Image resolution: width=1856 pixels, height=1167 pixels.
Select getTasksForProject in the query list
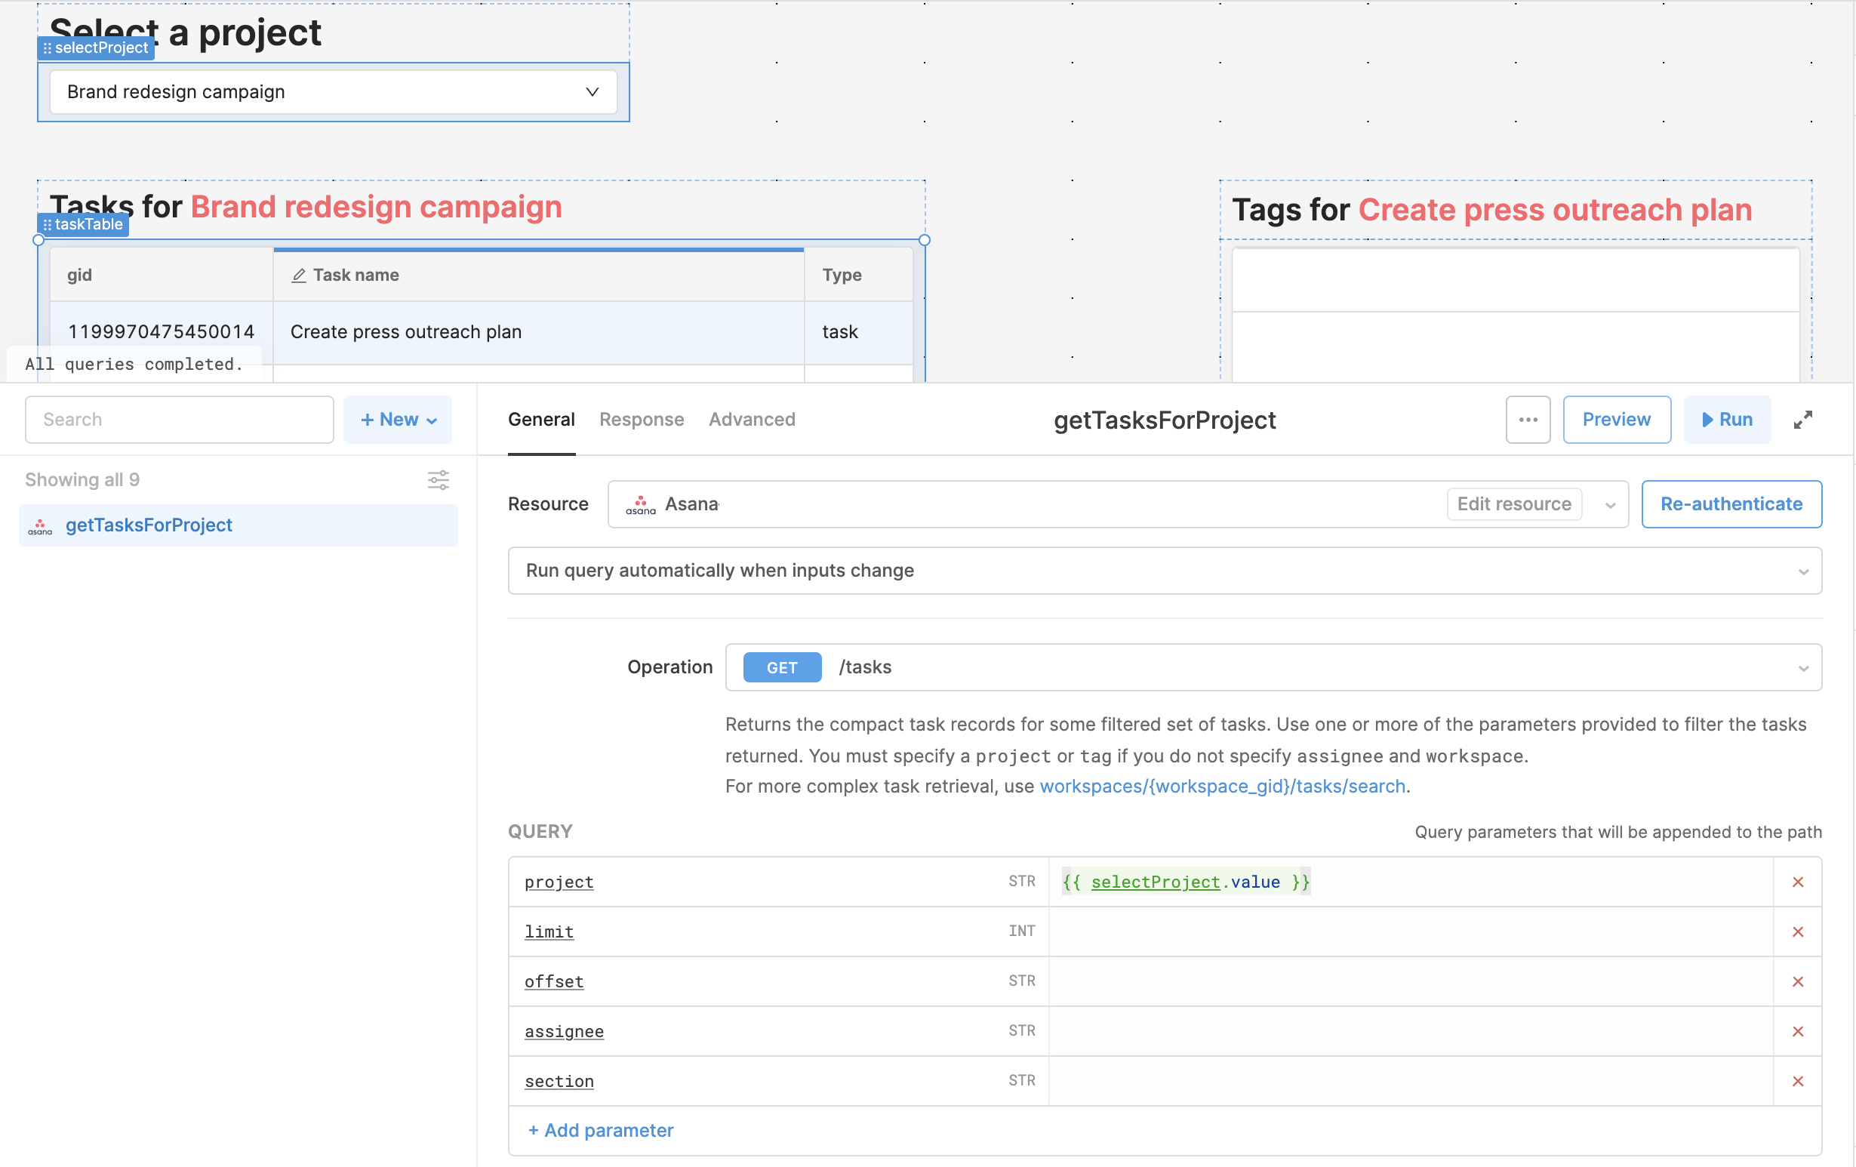pos(239,525)
